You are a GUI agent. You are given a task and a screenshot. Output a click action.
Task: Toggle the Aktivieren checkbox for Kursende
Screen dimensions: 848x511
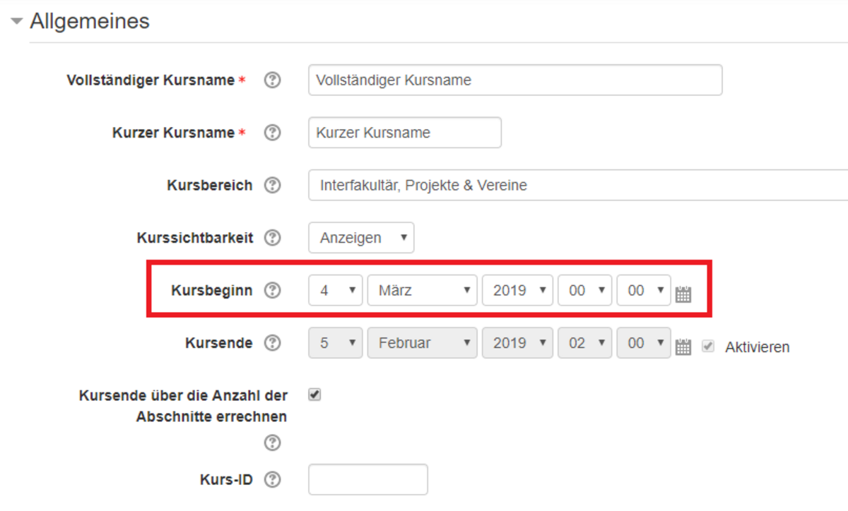(x=708, y=347)
